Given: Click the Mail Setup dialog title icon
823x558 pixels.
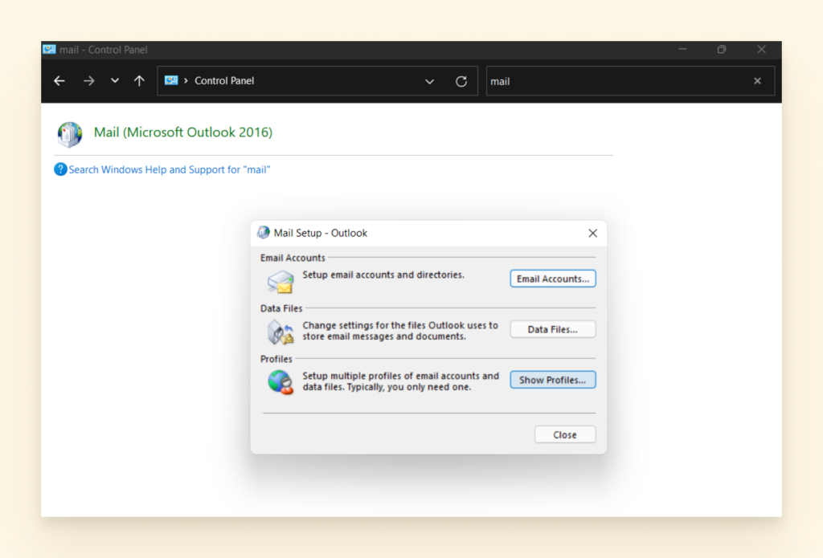Looking at the screenshot, I should pyautogui.click(x=264, y=232).
